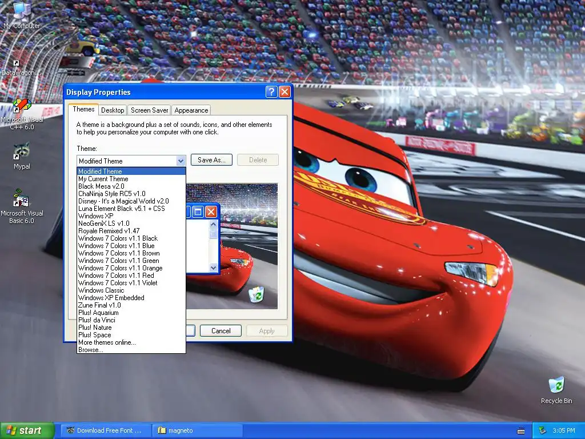Screen dimensions: 585x439
Task: Pick the Plus! Space theme
Action: pos(131,335)
